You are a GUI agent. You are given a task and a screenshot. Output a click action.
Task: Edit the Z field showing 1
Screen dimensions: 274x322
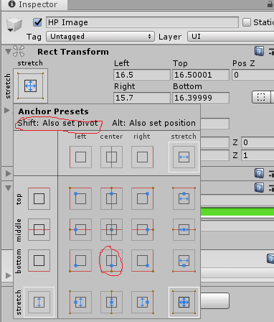coord(258,155)
